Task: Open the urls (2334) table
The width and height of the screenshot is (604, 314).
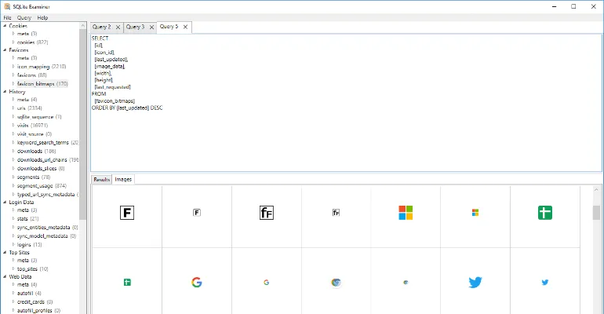Action: [29, 108]
